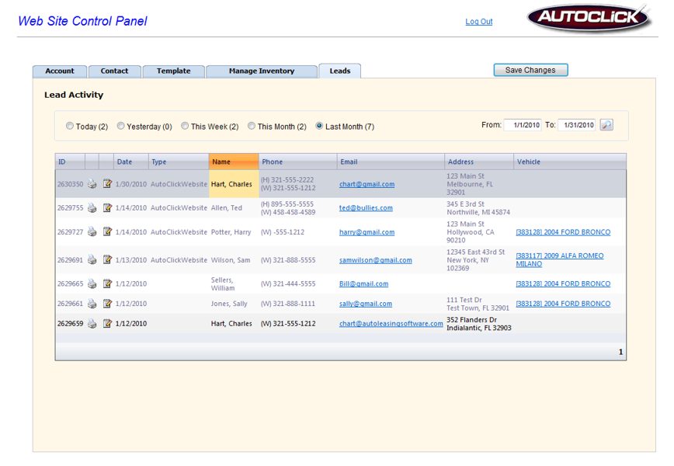Select the Last Month (7) filter
The width and height of the screenshot is (674, 466).
pos(319,126)
